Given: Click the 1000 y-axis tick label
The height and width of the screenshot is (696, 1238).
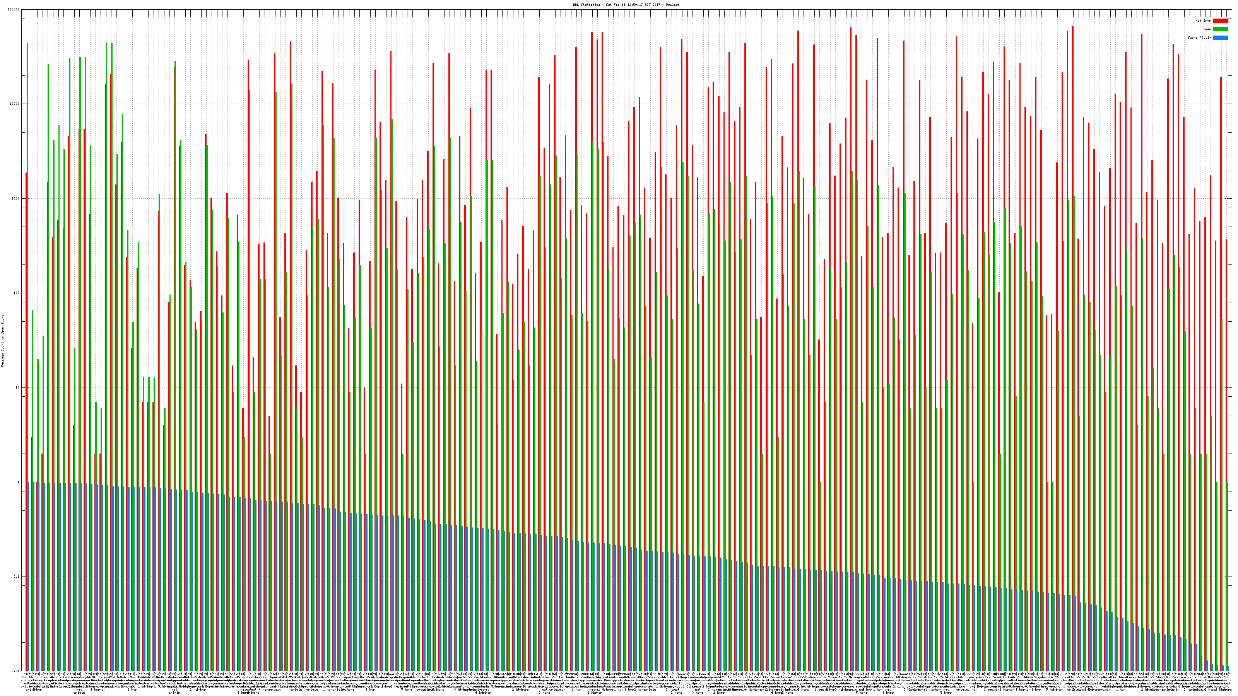Looking at the screenshot, I should click(x=16, y=198).
